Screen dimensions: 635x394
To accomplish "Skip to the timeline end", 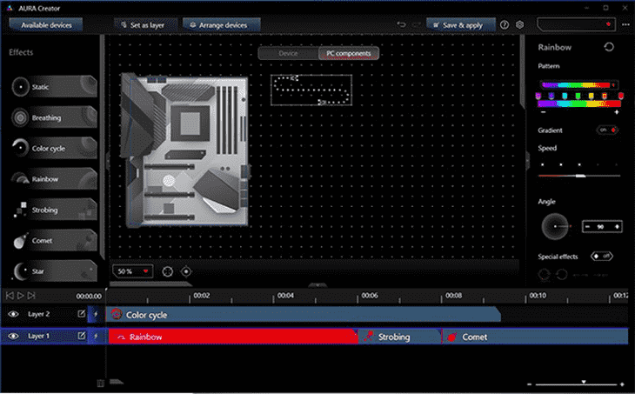I will point(31,296).
